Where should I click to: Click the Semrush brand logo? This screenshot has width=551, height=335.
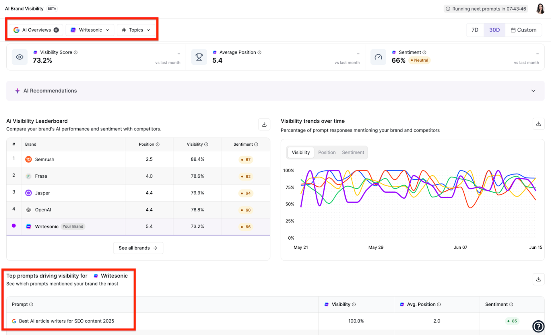[x=28, y=159]
